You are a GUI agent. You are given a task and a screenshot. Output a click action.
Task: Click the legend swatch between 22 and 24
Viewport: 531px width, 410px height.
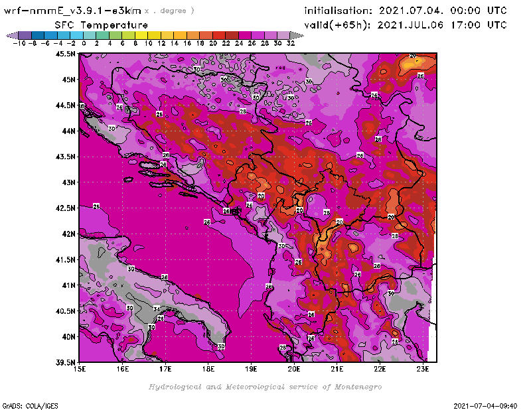tap(232, 35)
